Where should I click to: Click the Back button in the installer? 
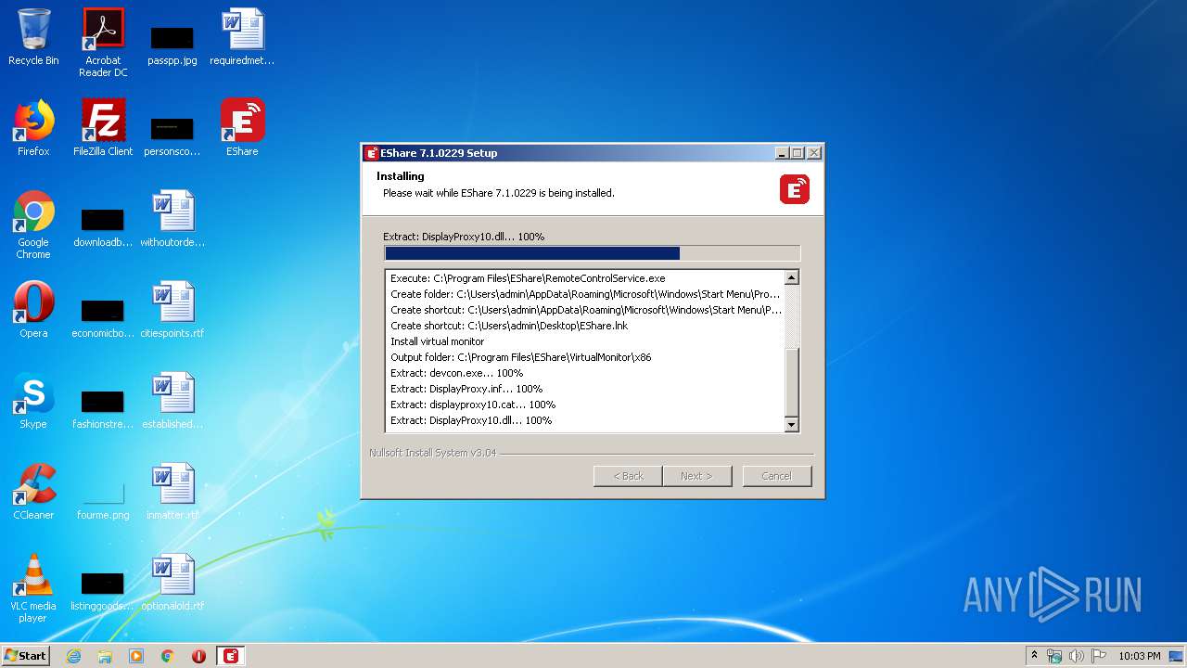pos(628,476)
